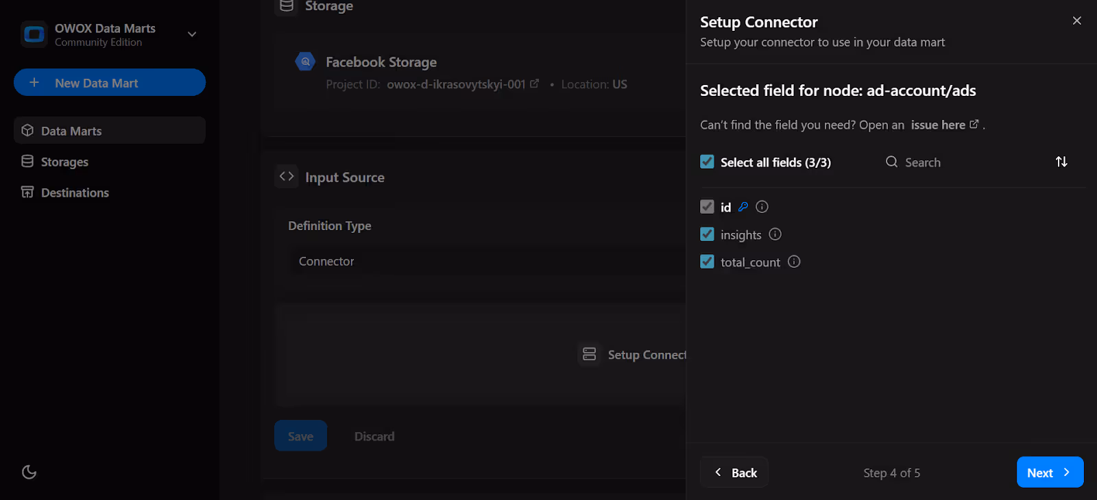The width and height of the screenshot is (1097, 500).
Task: Click the sort fields arrows icon
Action: [1061, 162]
